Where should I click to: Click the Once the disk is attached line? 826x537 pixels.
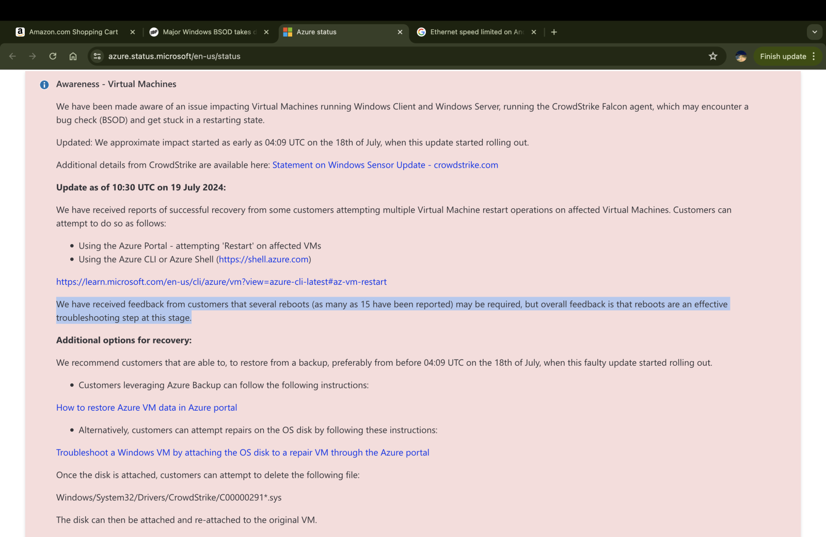point(208,475)
